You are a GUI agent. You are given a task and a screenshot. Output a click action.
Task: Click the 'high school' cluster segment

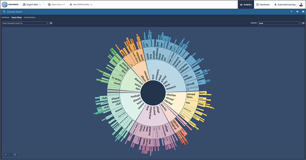(x=171, y=57)
